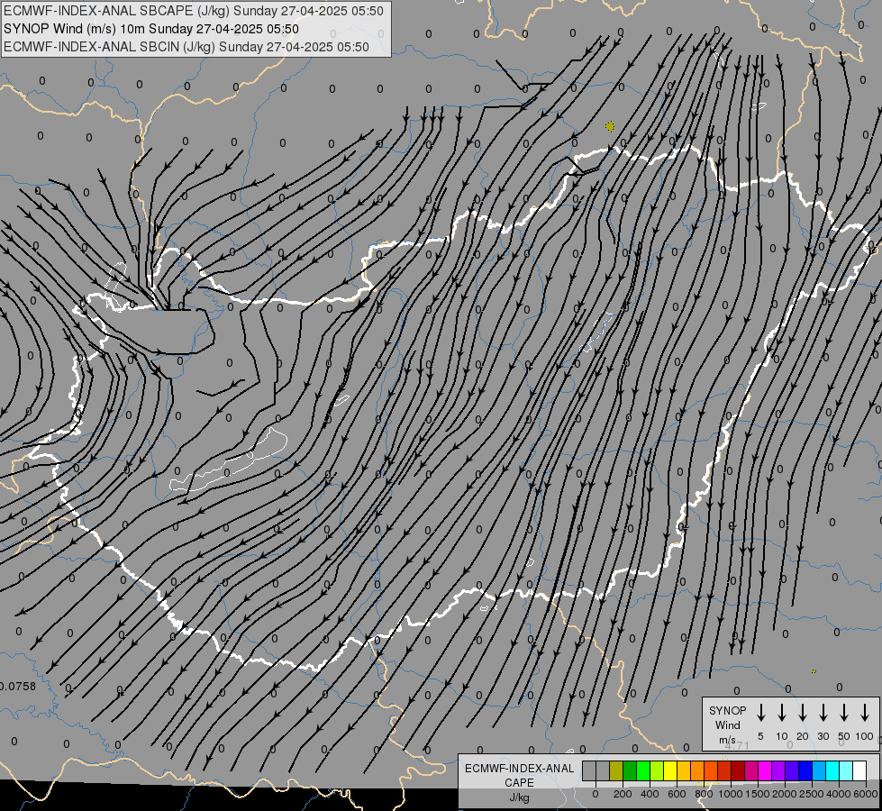
Task: Click the 200 tick label on CAPE scale
Action: (x=623, y=794)
